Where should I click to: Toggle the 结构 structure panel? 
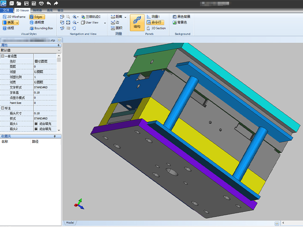click(137, 23)
